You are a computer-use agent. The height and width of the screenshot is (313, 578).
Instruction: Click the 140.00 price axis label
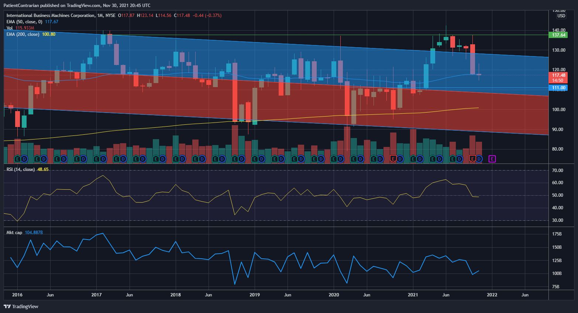click(558, 30)
